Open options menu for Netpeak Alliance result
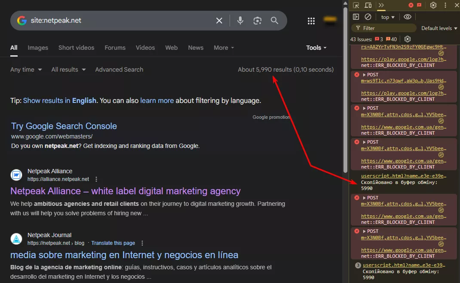 pyautogui.click(x=96, y=179)
